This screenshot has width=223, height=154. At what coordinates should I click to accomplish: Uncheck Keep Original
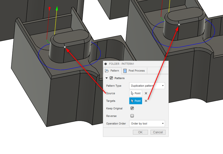132,108
